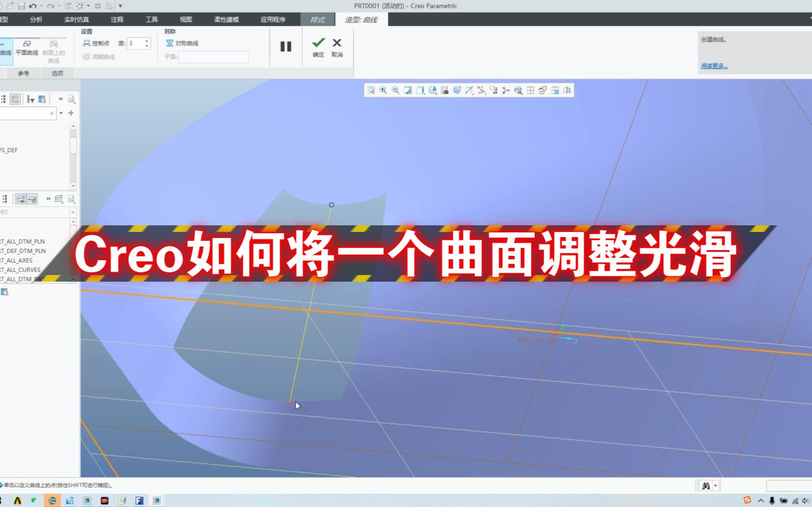Screen dimensions: 812x507
Task: Select the 造型: 曲线 ribbon tab
Action: (x=361, y=19)
